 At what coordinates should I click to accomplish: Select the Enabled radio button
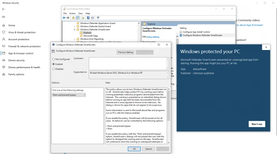coord(53,64)
